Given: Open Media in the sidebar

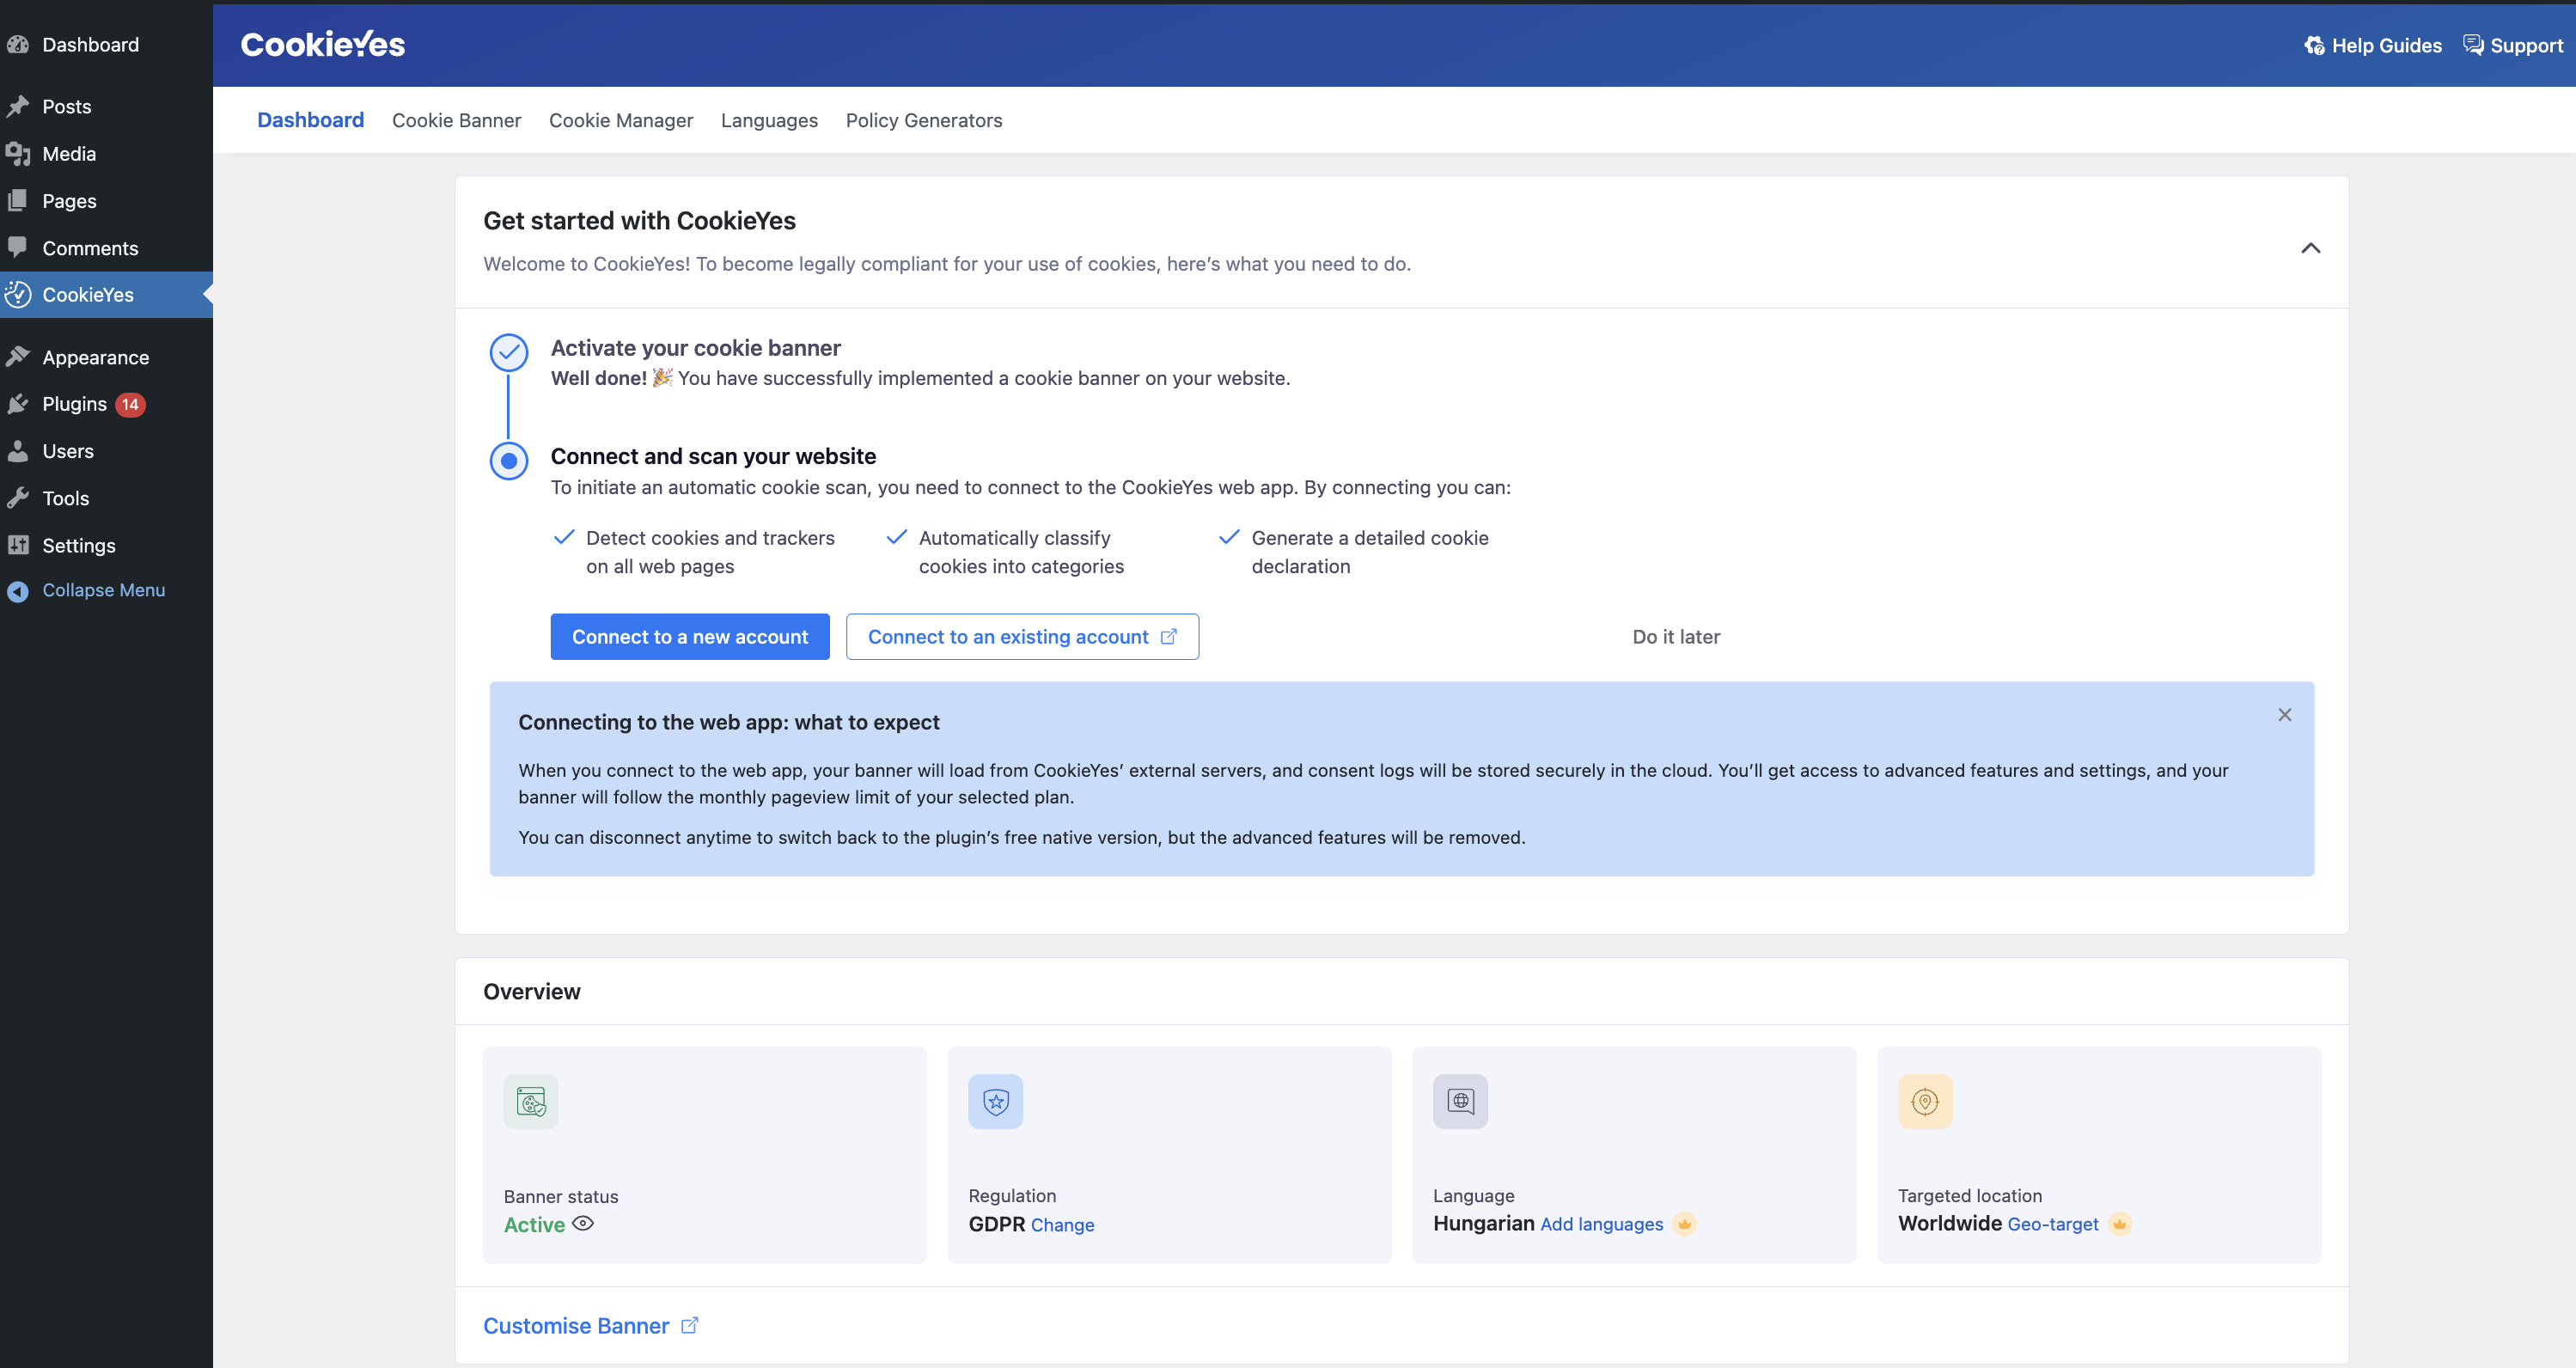Looking at the screenshot, I should tap(106, 154).
